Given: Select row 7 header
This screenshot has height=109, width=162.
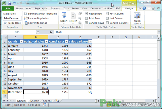Looking at the screenshot, I should tap(5, 67).
